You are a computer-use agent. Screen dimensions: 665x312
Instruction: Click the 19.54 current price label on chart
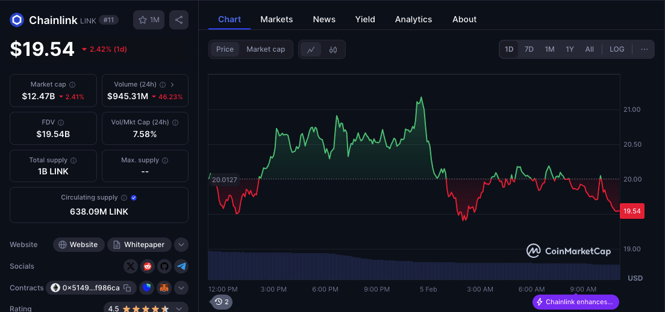(632, 211)
